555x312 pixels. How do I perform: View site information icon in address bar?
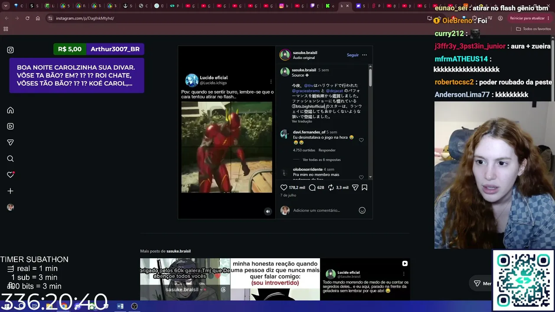pos(50,18)
